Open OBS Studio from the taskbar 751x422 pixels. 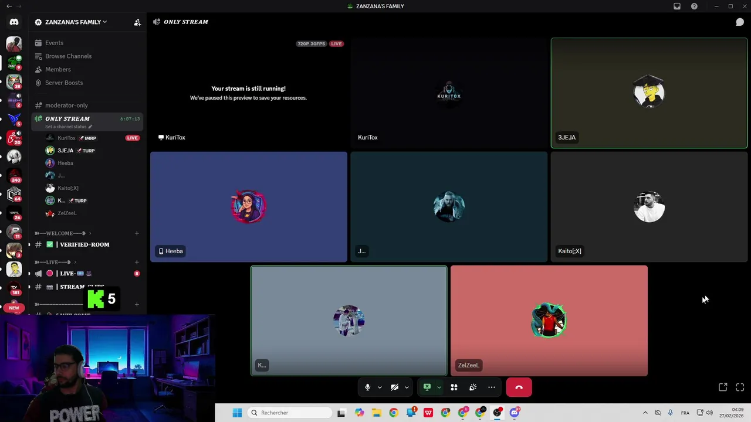click(498, 413)
